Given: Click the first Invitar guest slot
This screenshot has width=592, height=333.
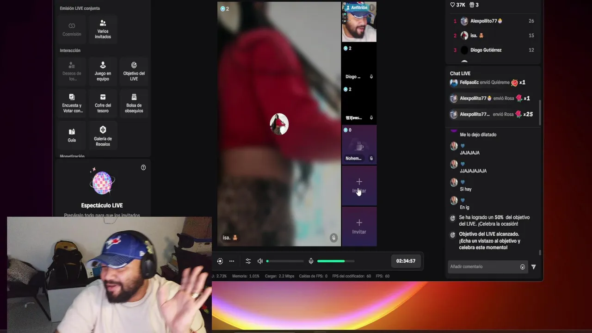Looking at the screenshot, I should click(x=359, y=185).
